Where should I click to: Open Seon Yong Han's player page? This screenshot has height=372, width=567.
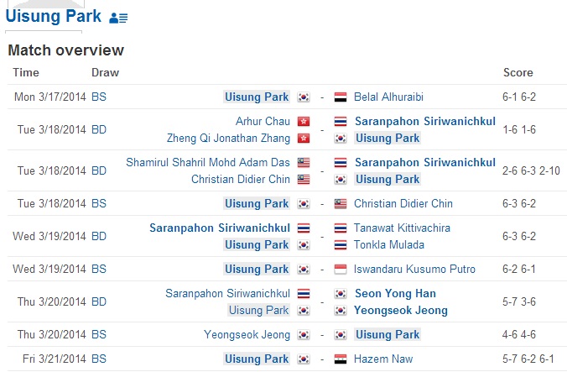(x=395, y=293)
